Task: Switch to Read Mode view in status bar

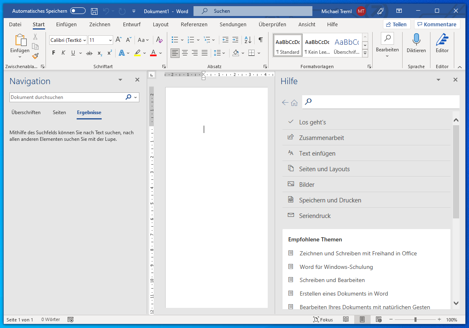Action: (x=346, y=319)
